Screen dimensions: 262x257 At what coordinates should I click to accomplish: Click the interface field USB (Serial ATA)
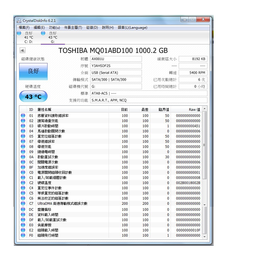click(x=116, y=73)
